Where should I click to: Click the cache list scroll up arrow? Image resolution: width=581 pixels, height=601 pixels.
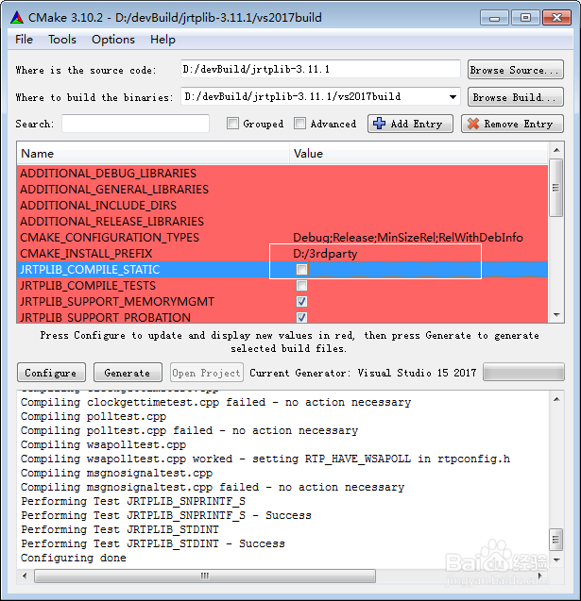point(556,150)
